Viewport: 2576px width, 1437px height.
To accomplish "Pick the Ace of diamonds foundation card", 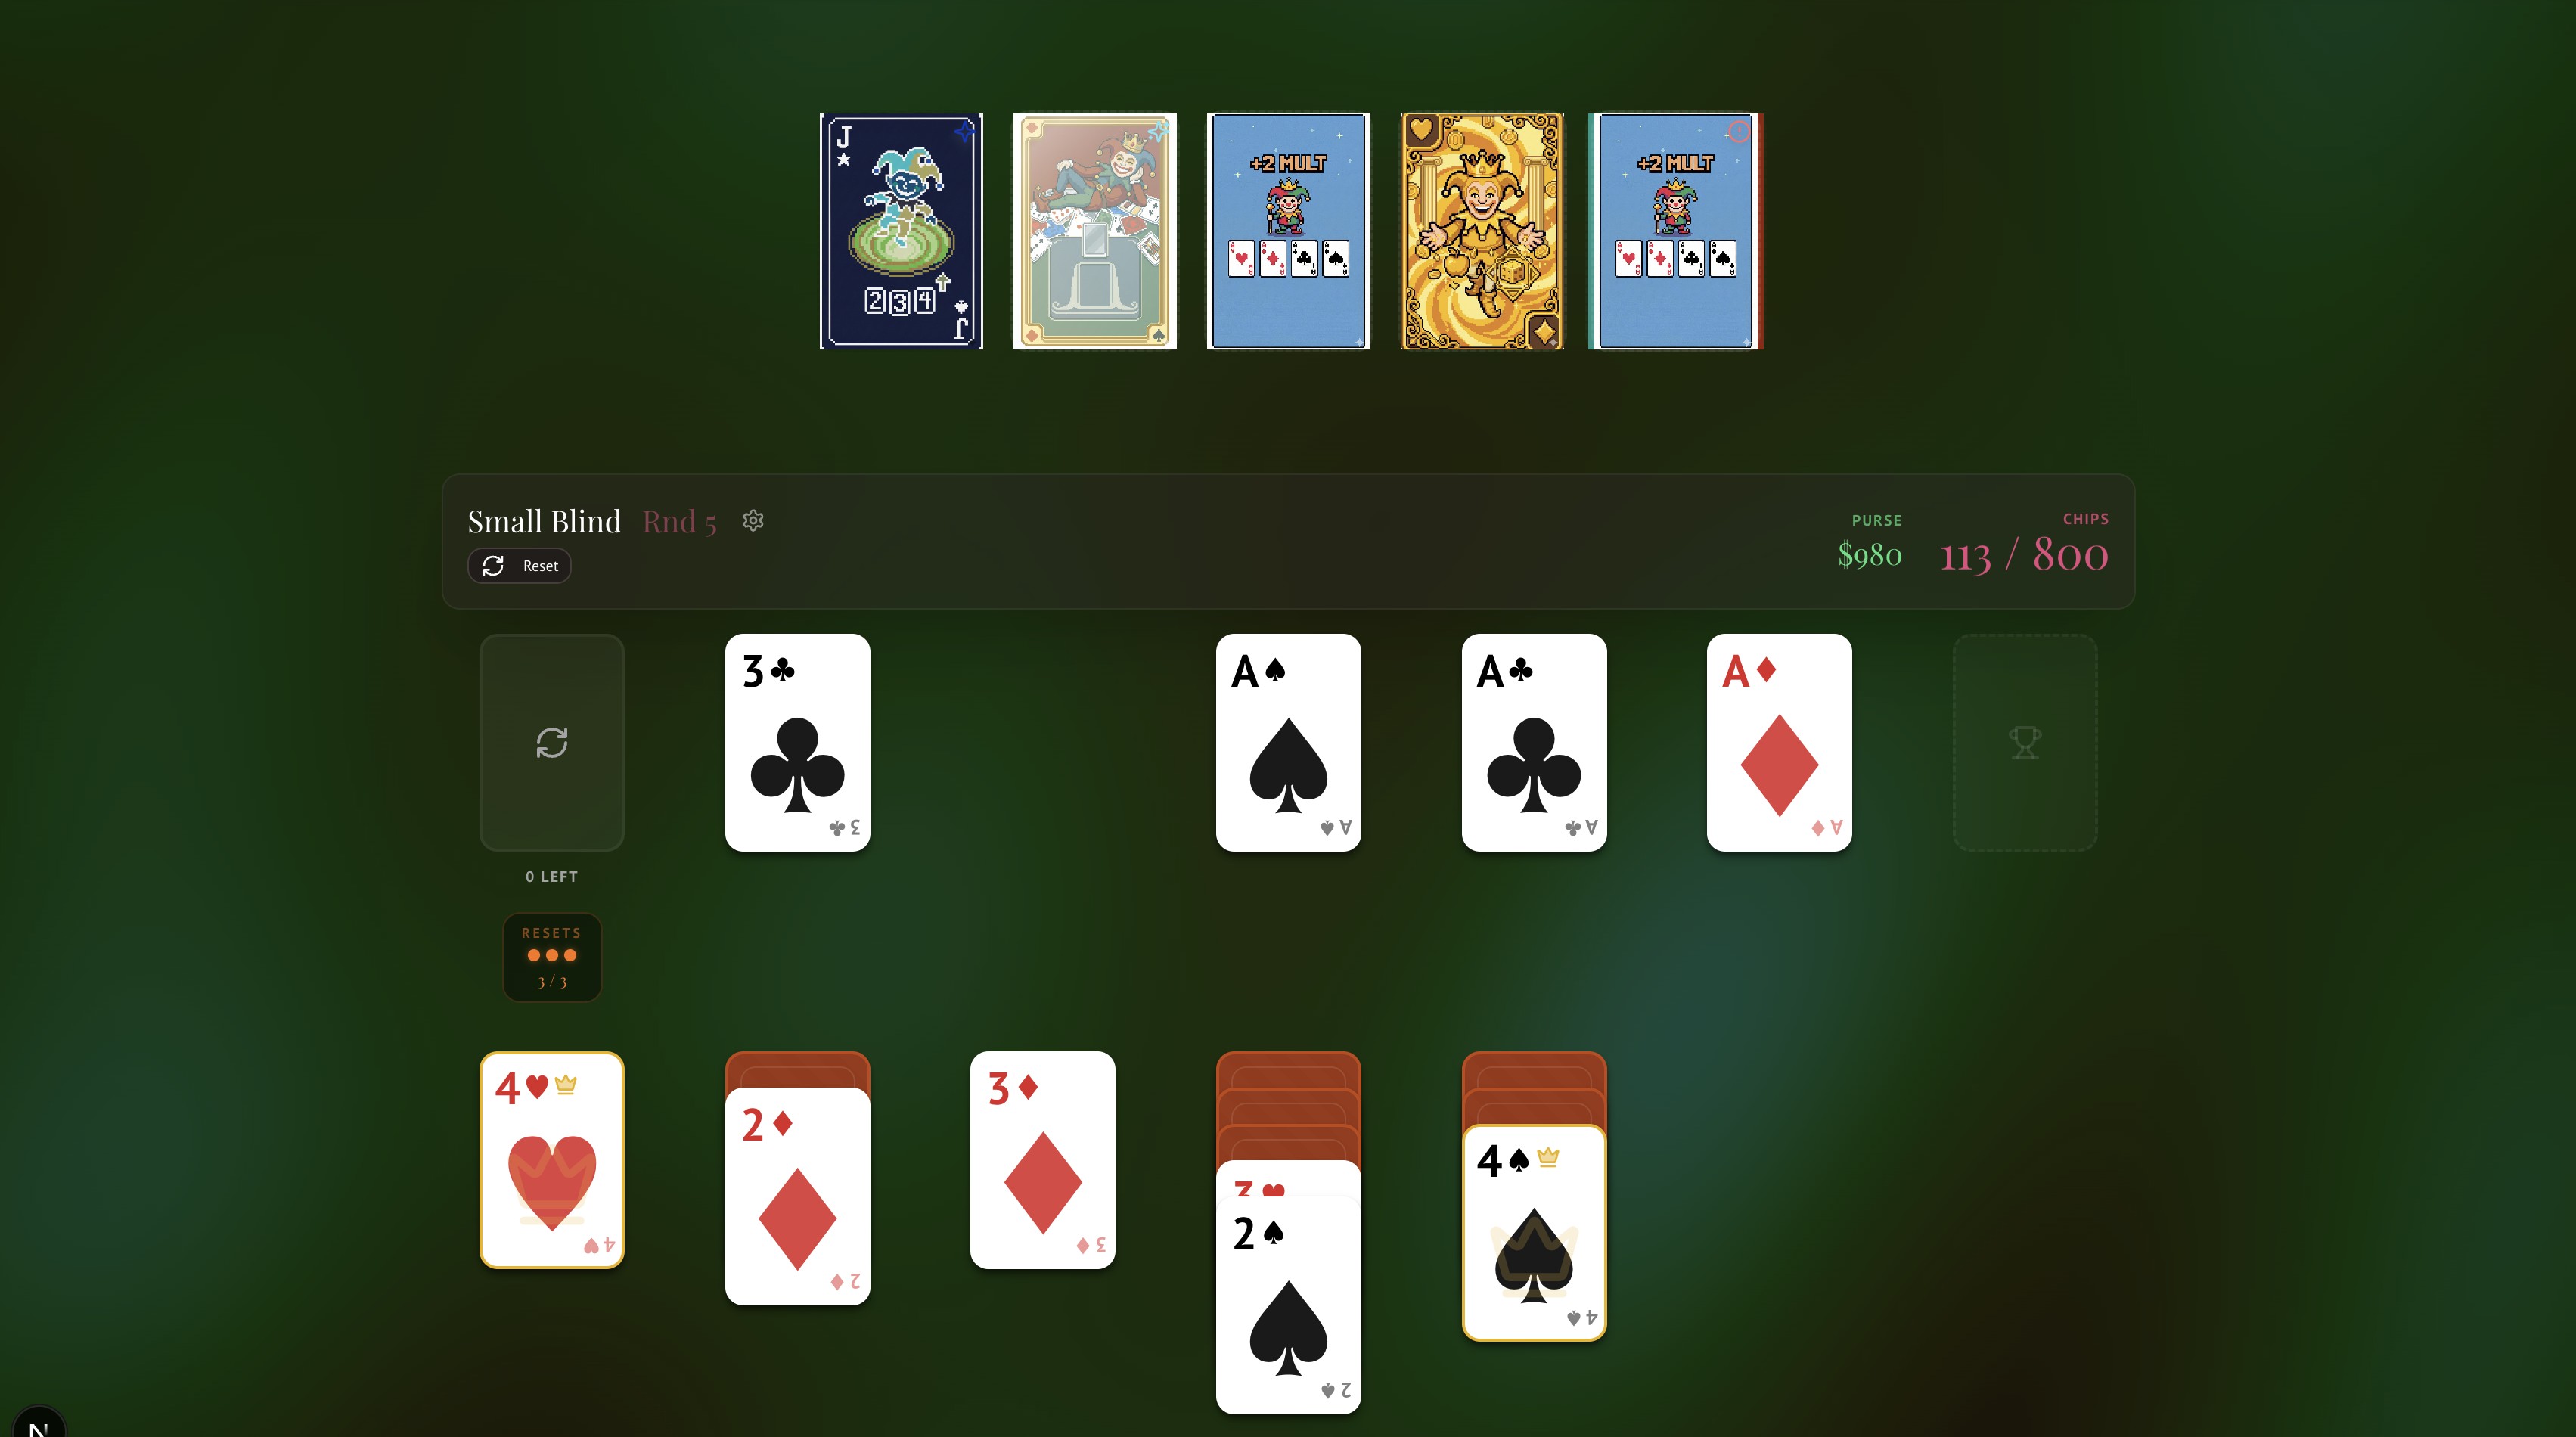I will [1779, 742].
